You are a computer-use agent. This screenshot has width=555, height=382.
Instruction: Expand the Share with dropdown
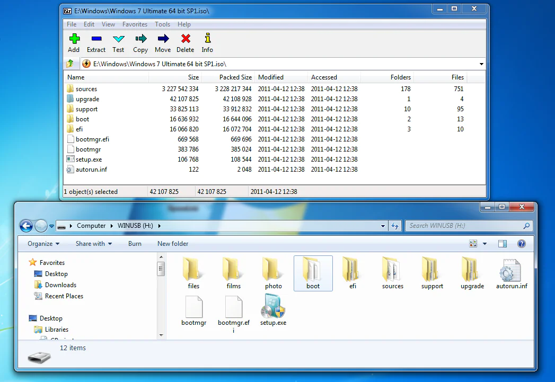click(93, 243)
